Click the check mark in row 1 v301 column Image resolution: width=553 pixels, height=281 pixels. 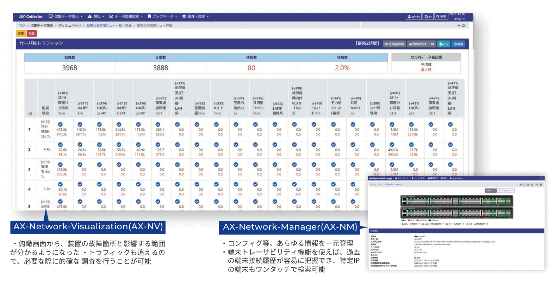[61, 124]
